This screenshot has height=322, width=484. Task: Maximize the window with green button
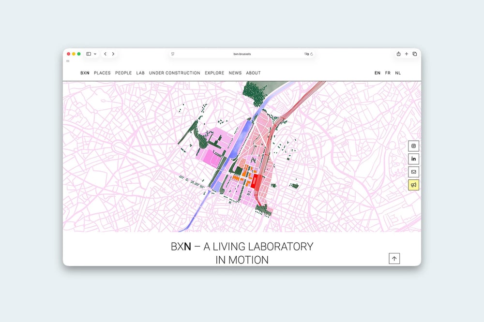pos(79,54)
